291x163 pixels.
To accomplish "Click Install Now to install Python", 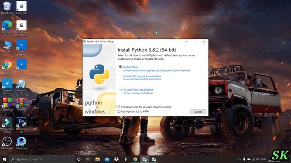I will [130, 67].
